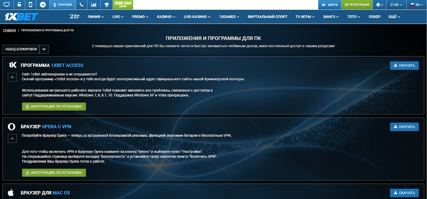Open the Live-Казино menu
This screenshot has width=427, height=199.
197,17
